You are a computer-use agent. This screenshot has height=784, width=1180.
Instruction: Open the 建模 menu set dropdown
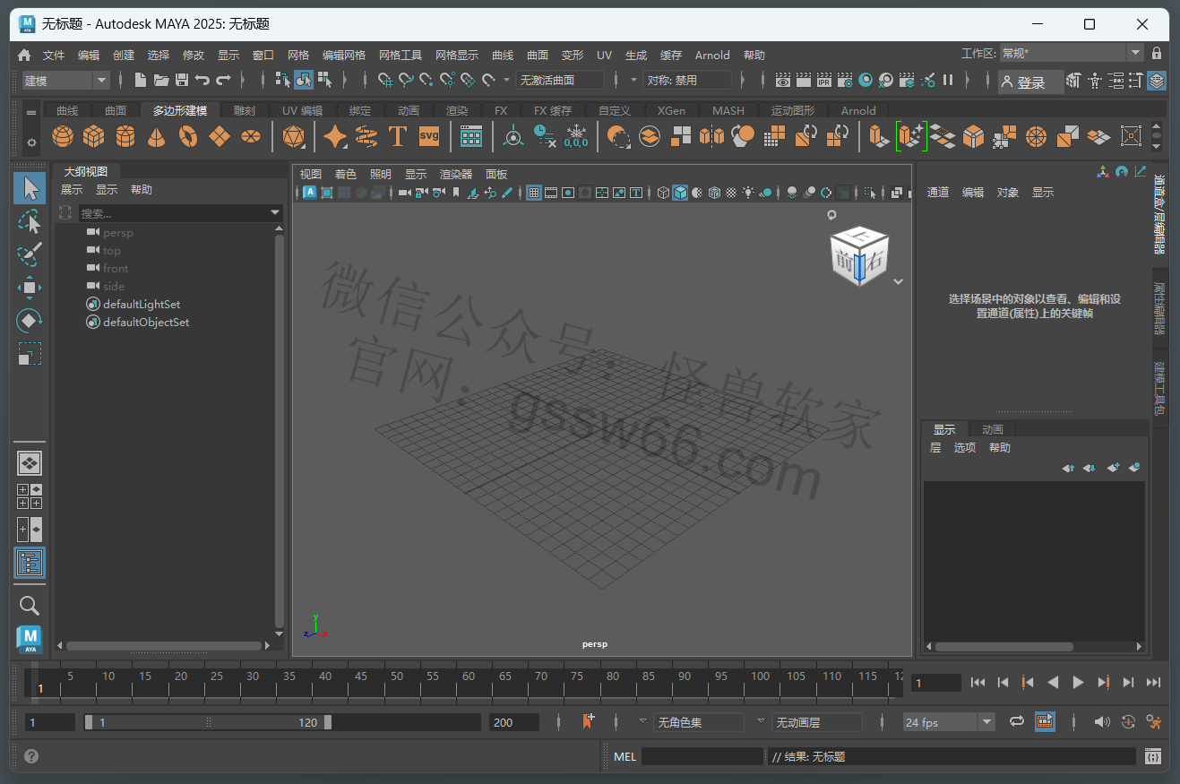pyautogui.click(x=65, y=81)
